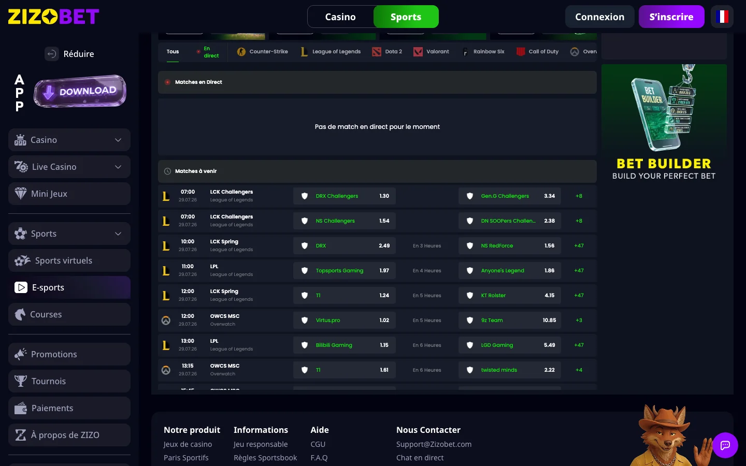746x466 pixels.
Task: Open the language selector French flag
Action: point(722,17)
